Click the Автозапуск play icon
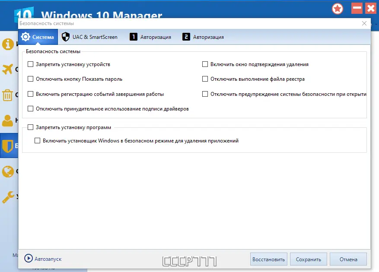 (28, 259)
